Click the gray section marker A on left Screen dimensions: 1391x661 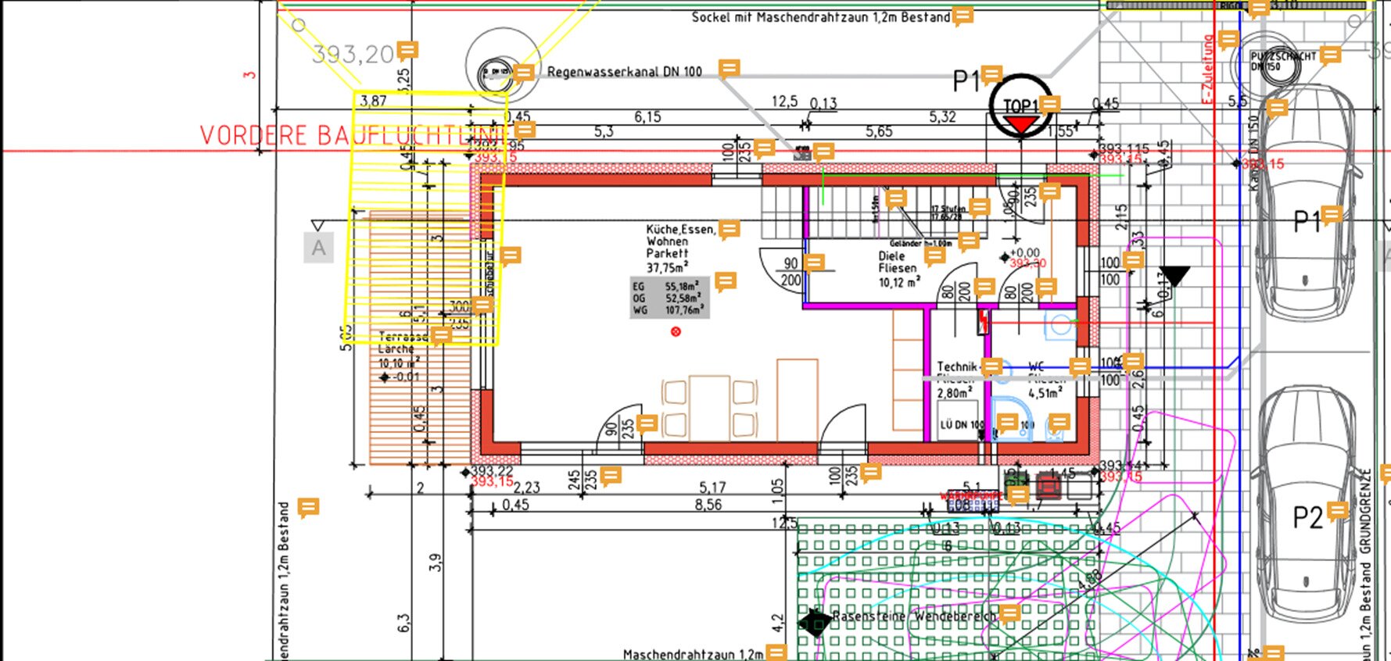(318, 248)
